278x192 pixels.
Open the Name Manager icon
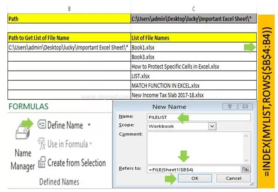coord(22,132)
